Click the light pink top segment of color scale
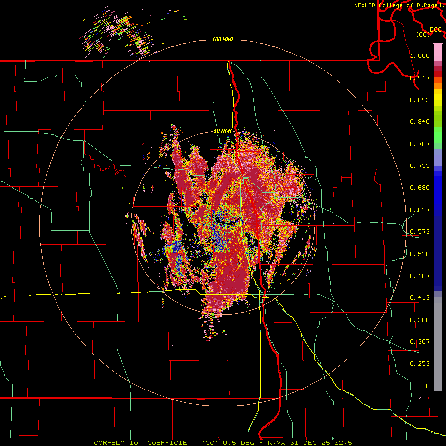446x446 pixels. point(438,53)
